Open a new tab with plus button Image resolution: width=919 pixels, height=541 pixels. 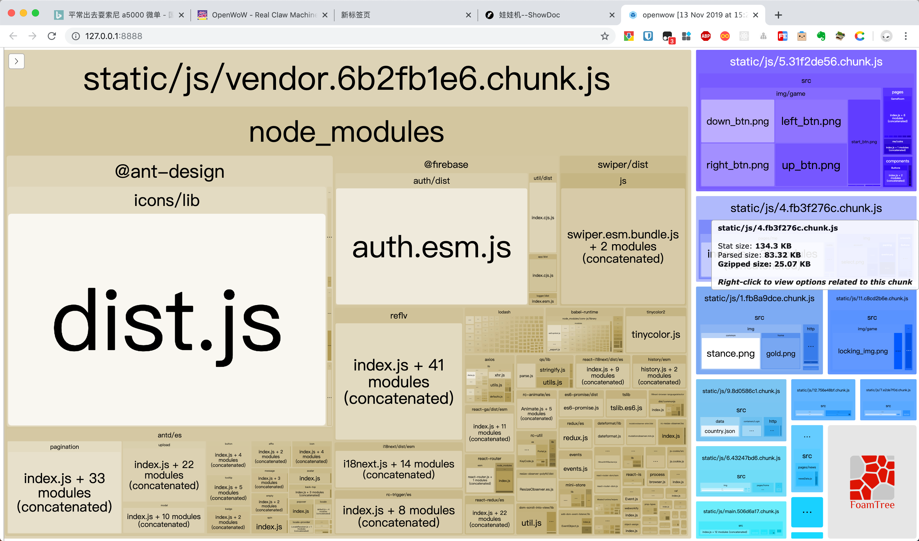tap(778, 15)
